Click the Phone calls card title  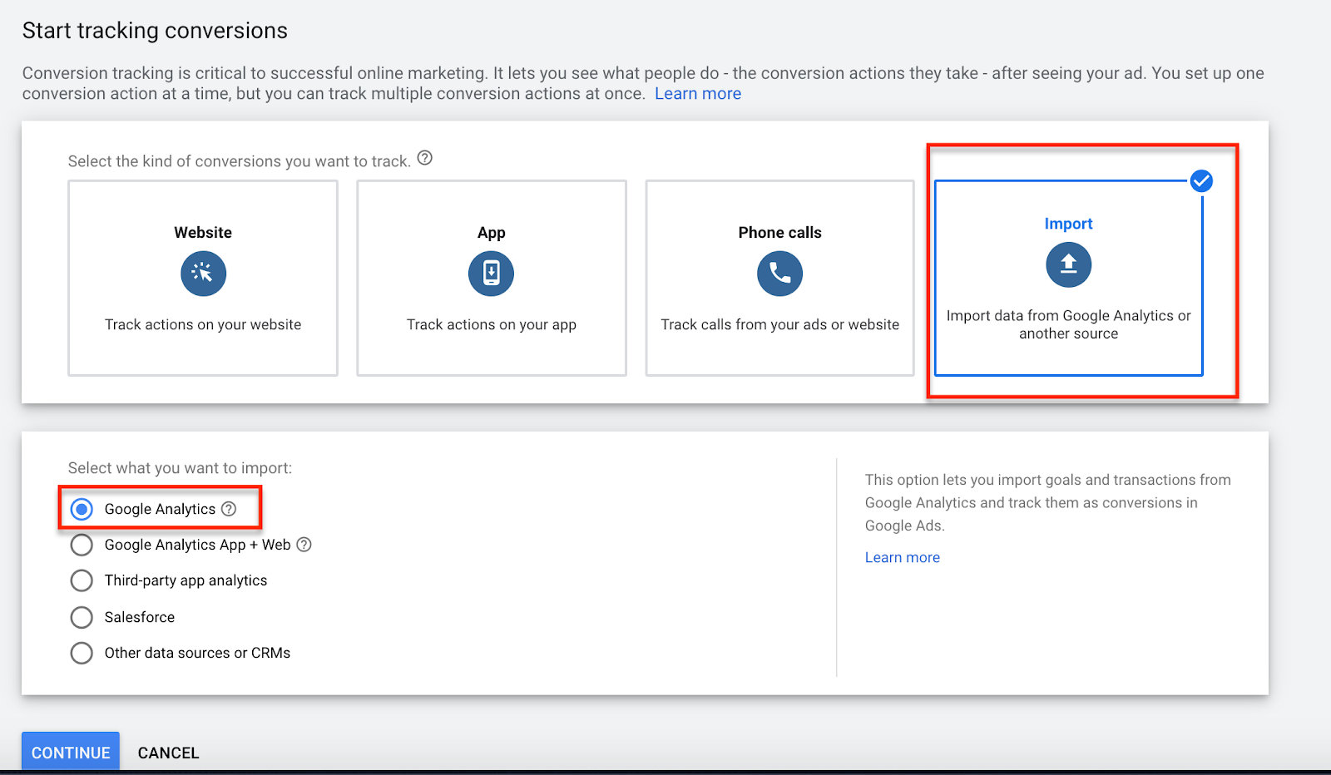[780, 233]
